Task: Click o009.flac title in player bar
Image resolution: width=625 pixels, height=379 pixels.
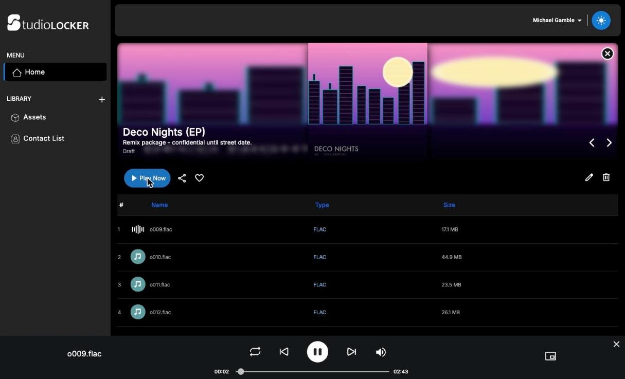Action: (84, 354)
